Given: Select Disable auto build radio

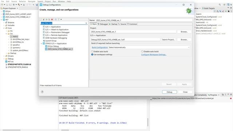Looking at the screenshot, I should [x=150, y=51].
